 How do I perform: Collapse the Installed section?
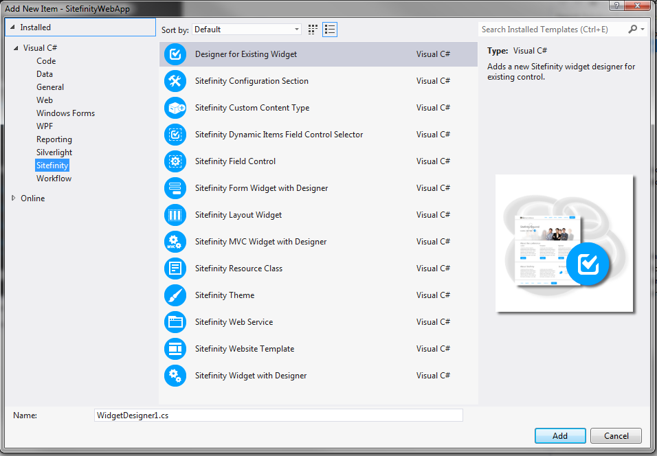12,27
